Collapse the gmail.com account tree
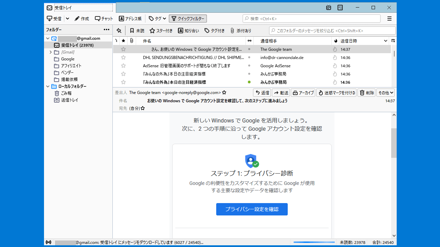 48,38
